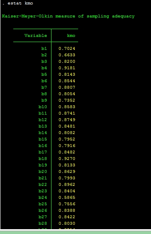Select variable b1 in the table
The height and width of the screenshot is (234, 151).
(x=44, y=49)
